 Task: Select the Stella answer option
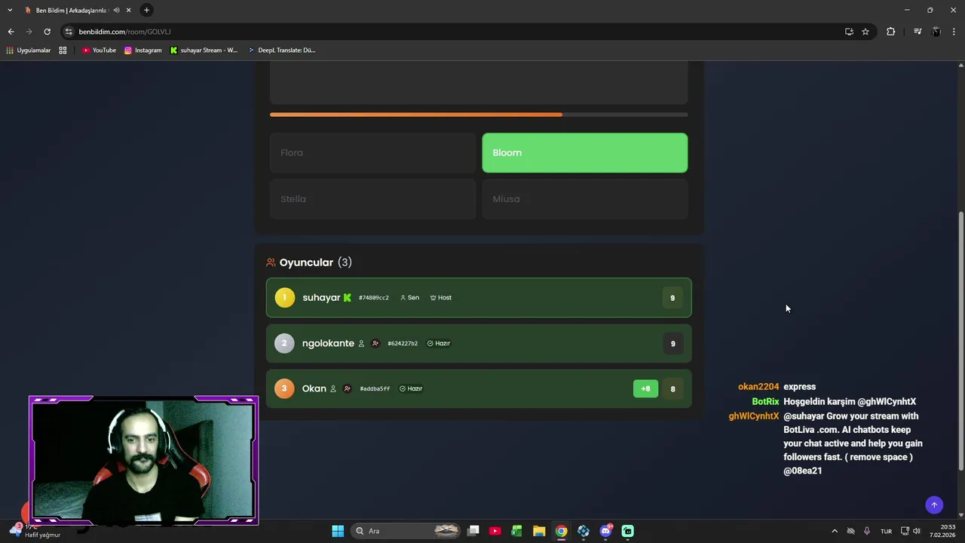tap(372, 199)
